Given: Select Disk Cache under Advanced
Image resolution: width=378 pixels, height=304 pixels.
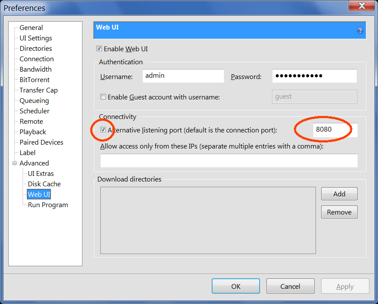Looking at the screenshot, I should [x=44, y=184].
